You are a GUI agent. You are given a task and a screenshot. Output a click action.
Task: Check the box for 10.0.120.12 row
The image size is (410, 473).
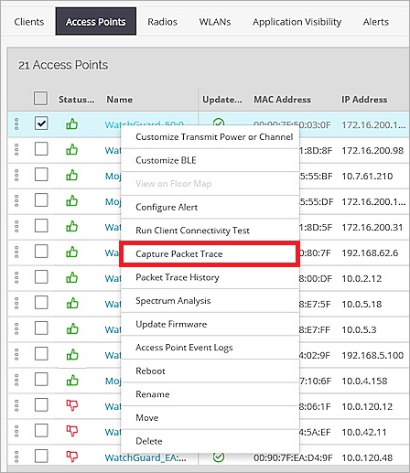[x=41, y=405]
